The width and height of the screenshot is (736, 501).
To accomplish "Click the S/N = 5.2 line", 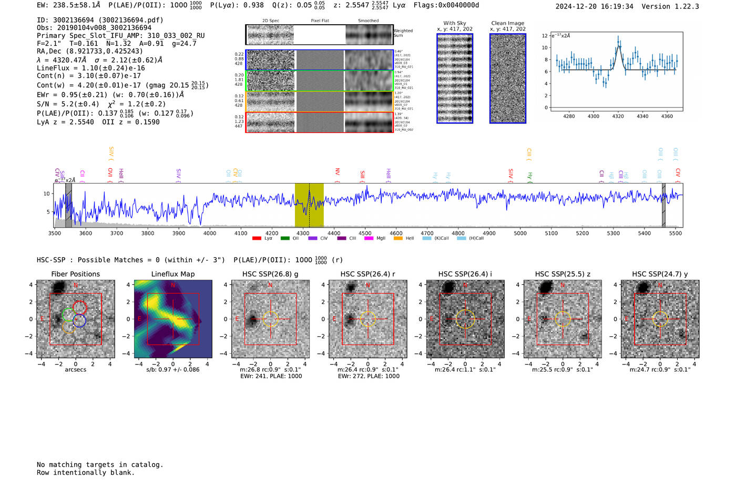I will point(68,104).
